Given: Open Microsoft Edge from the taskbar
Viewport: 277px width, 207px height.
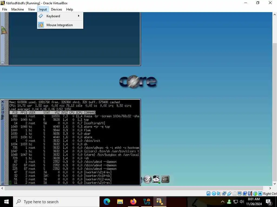Looking at the screenshot, I should click(107, 202).
